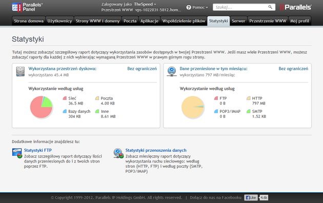
Task: Open the Współdzielenie plików tab
Action: click(x=184, y=21)
